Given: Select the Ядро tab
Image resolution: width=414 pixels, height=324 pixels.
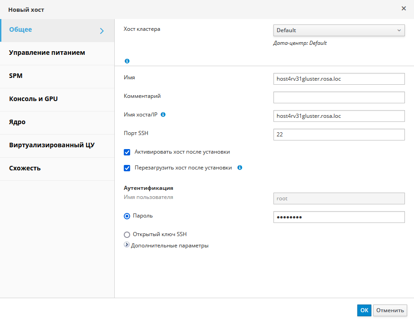Looking at the screenshot, I should (x=17, y=122).
